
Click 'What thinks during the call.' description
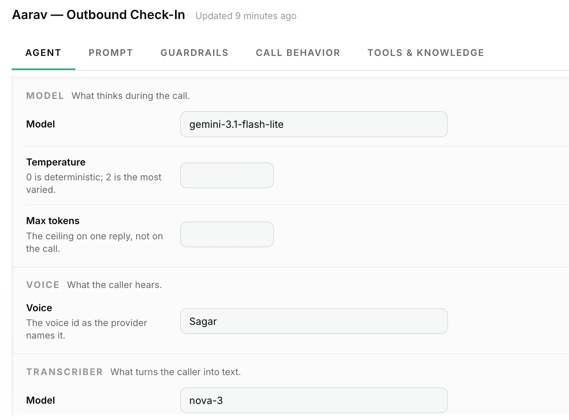(x=131, y=96)
